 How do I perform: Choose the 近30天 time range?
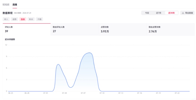click(171, 13)
